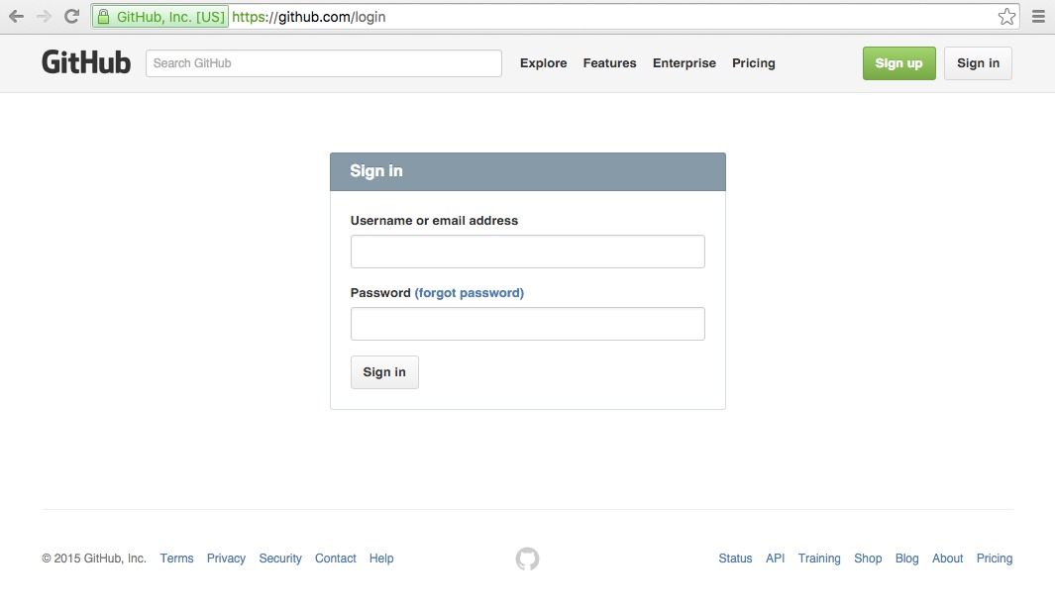This screenshot has height=611, width=1055.
Task: Select the Features menu item
Action: 609,62
